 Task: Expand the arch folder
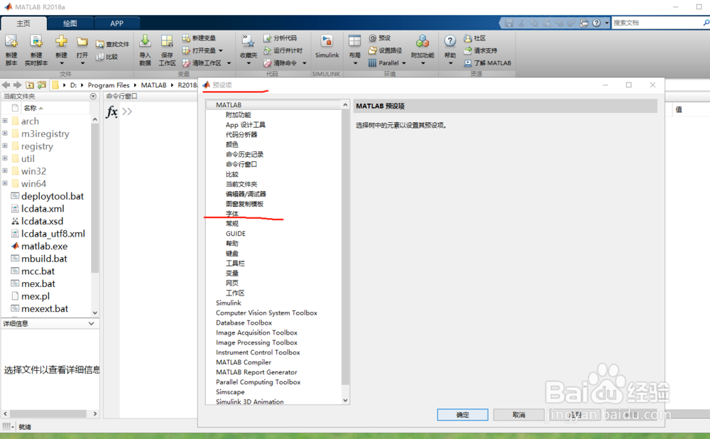coord(5,121)
